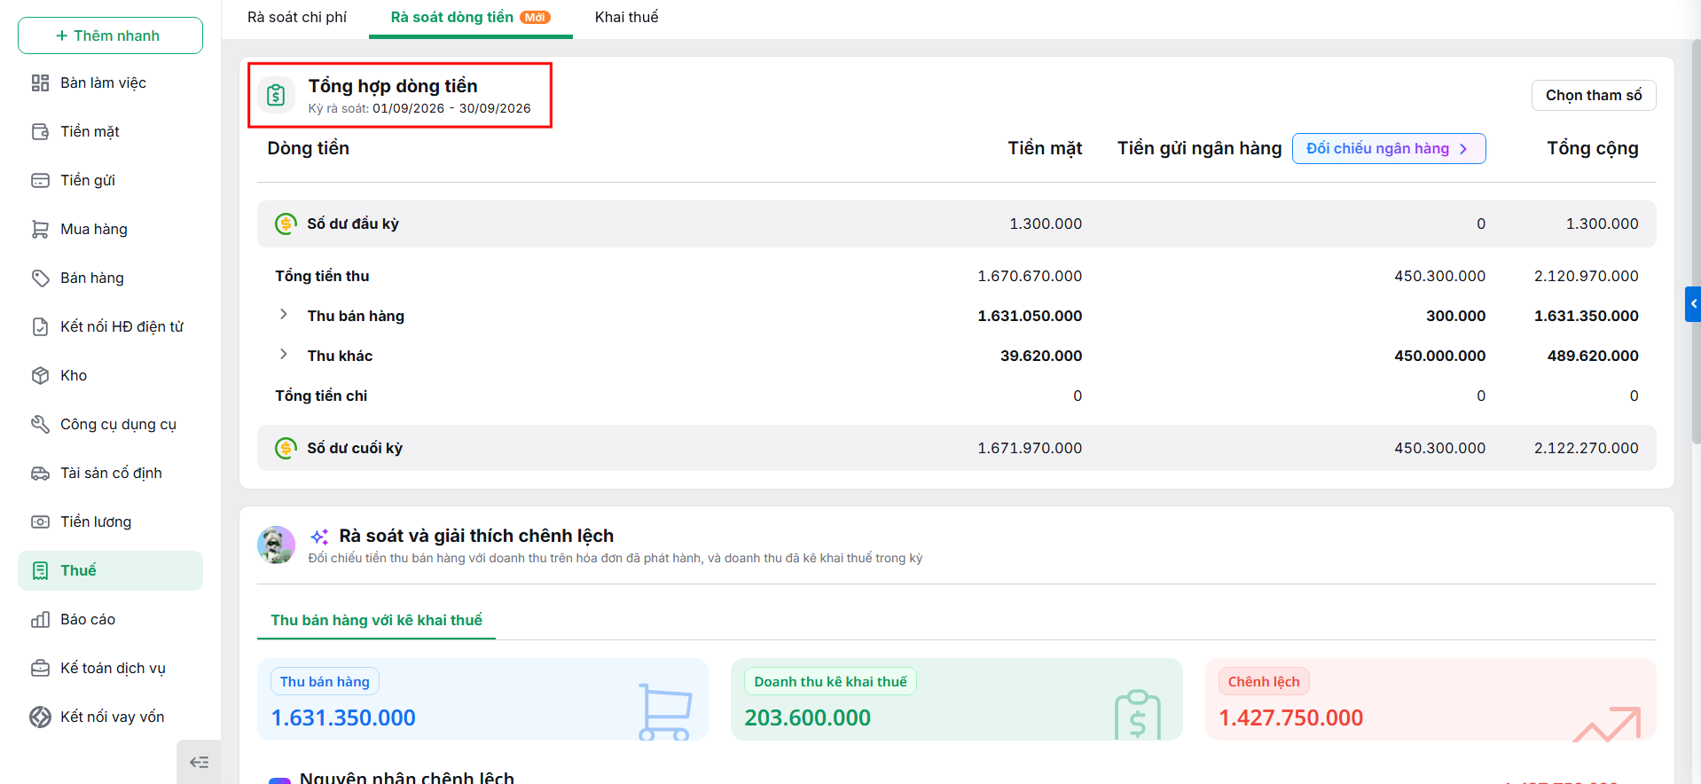Switch to Rà soát chi phí tab
The height and width of the screenshot is (784, 1701).
pyautogui.click(x=297, y=17)
